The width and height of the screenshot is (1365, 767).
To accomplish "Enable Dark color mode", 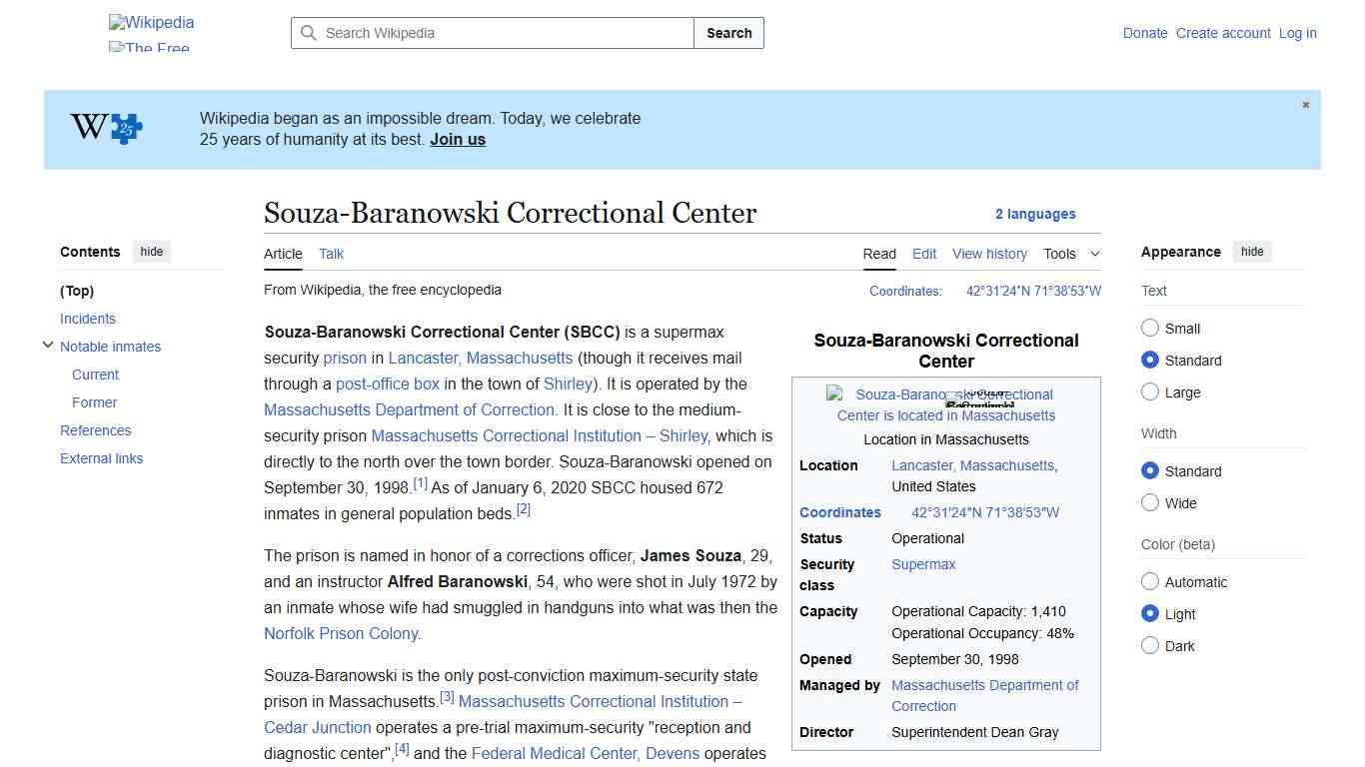I will click(1150, 646).
